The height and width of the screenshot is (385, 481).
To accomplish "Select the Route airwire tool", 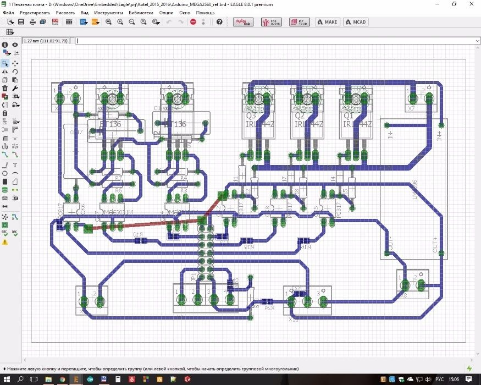I will [x=5, y=155].
